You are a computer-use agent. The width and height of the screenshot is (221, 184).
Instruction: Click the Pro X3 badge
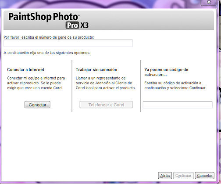pyautogui.click(x=77, y=25)
